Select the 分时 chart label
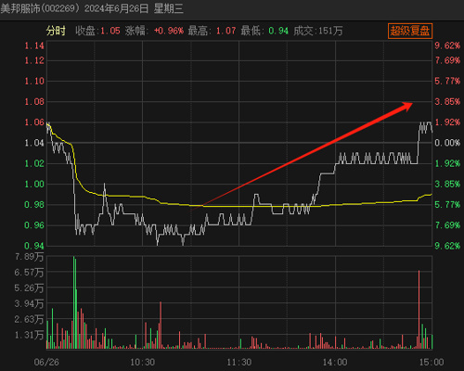The width and height of the screenshot is (464, 371). point(56,31)
